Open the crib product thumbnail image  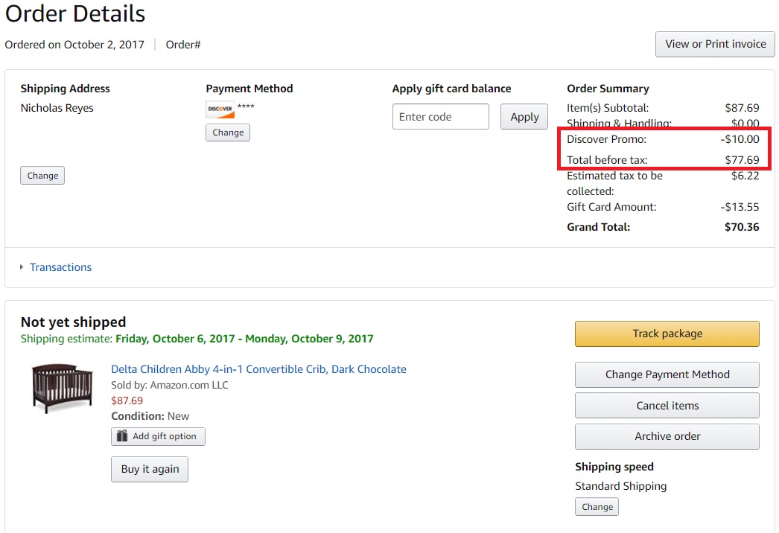click(62, 388)
